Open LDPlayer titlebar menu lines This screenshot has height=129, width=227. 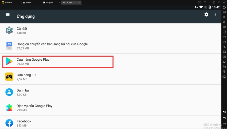pyautogui.click(x=204, y=2)
